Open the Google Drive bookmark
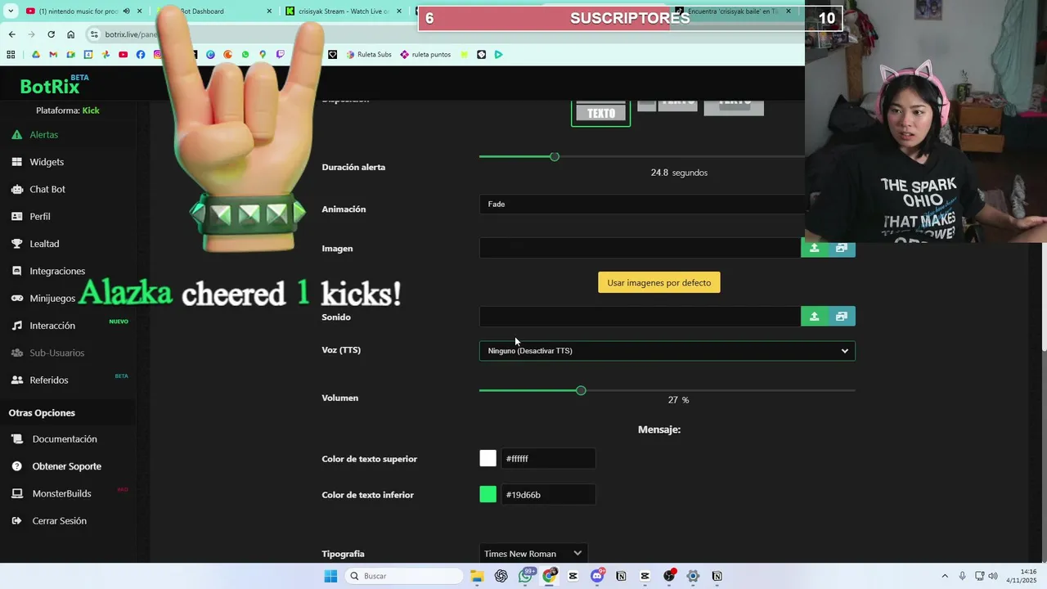 [x=36, y=55]
